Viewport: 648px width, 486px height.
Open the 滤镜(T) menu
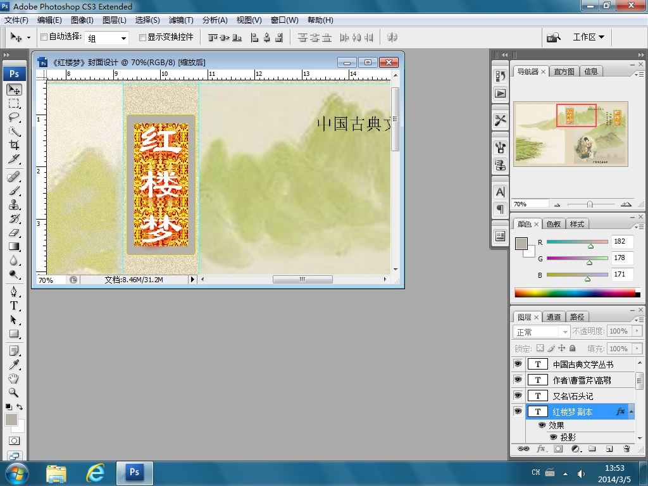pyautogui.click(x=181, y=20)
